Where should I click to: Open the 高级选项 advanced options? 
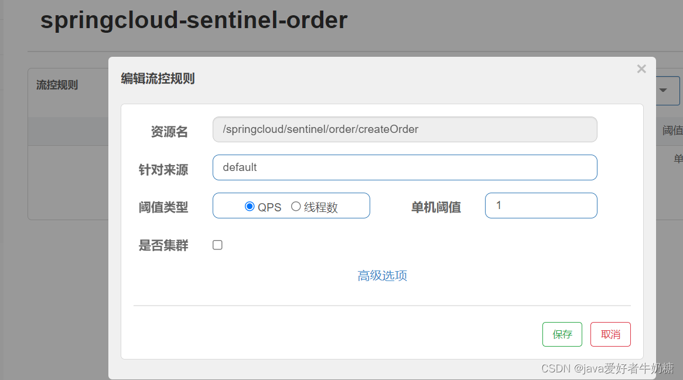click(382, 275)
